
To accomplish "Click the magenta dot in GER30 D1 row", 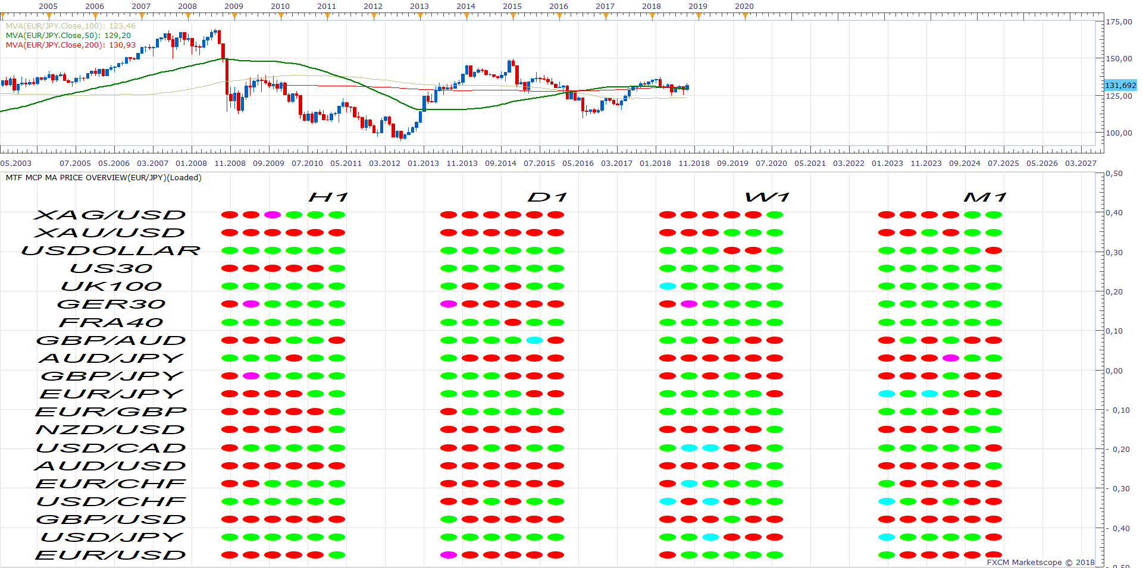I will [449, 304].
